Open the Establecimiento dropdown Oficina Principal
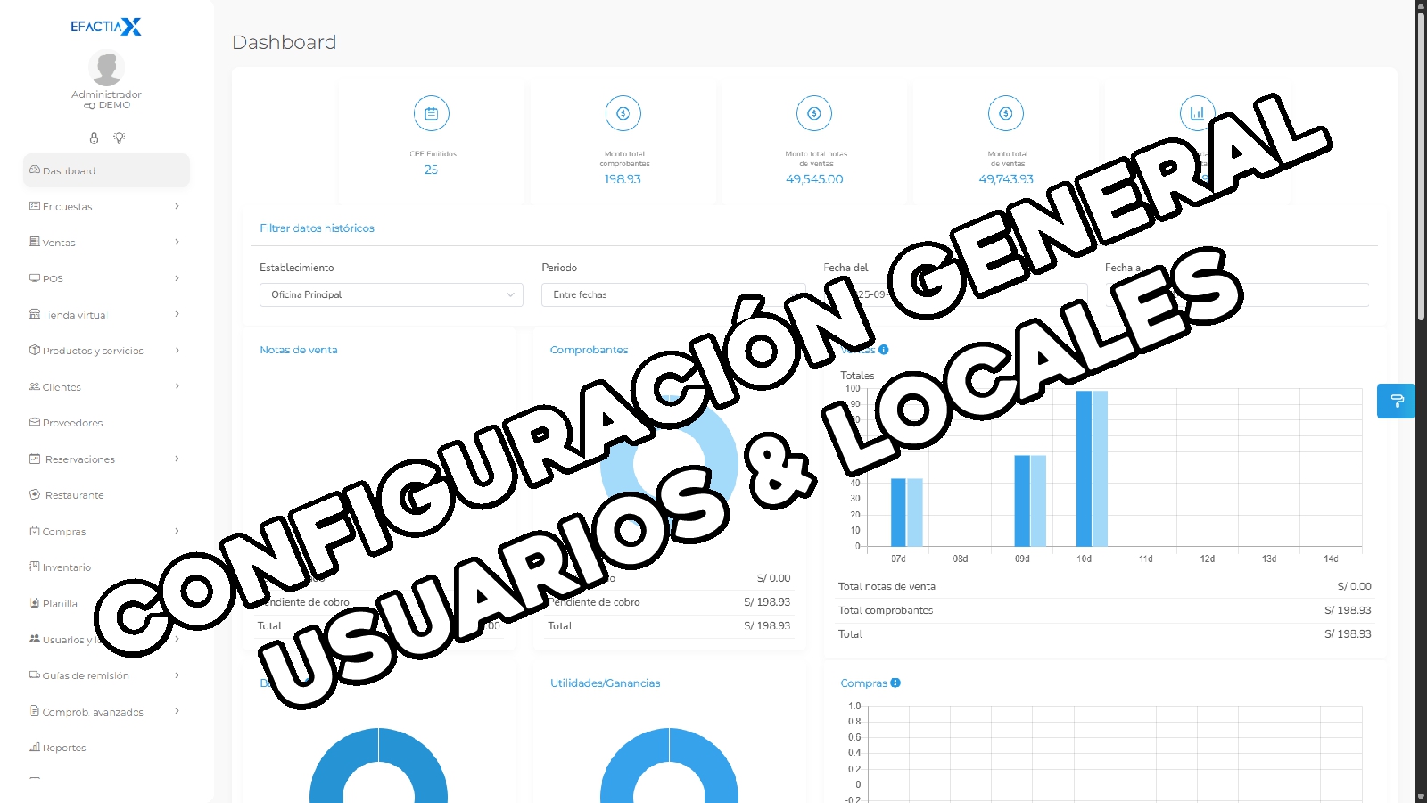Screen dimensions: 1427x803 tap(391, 294)
